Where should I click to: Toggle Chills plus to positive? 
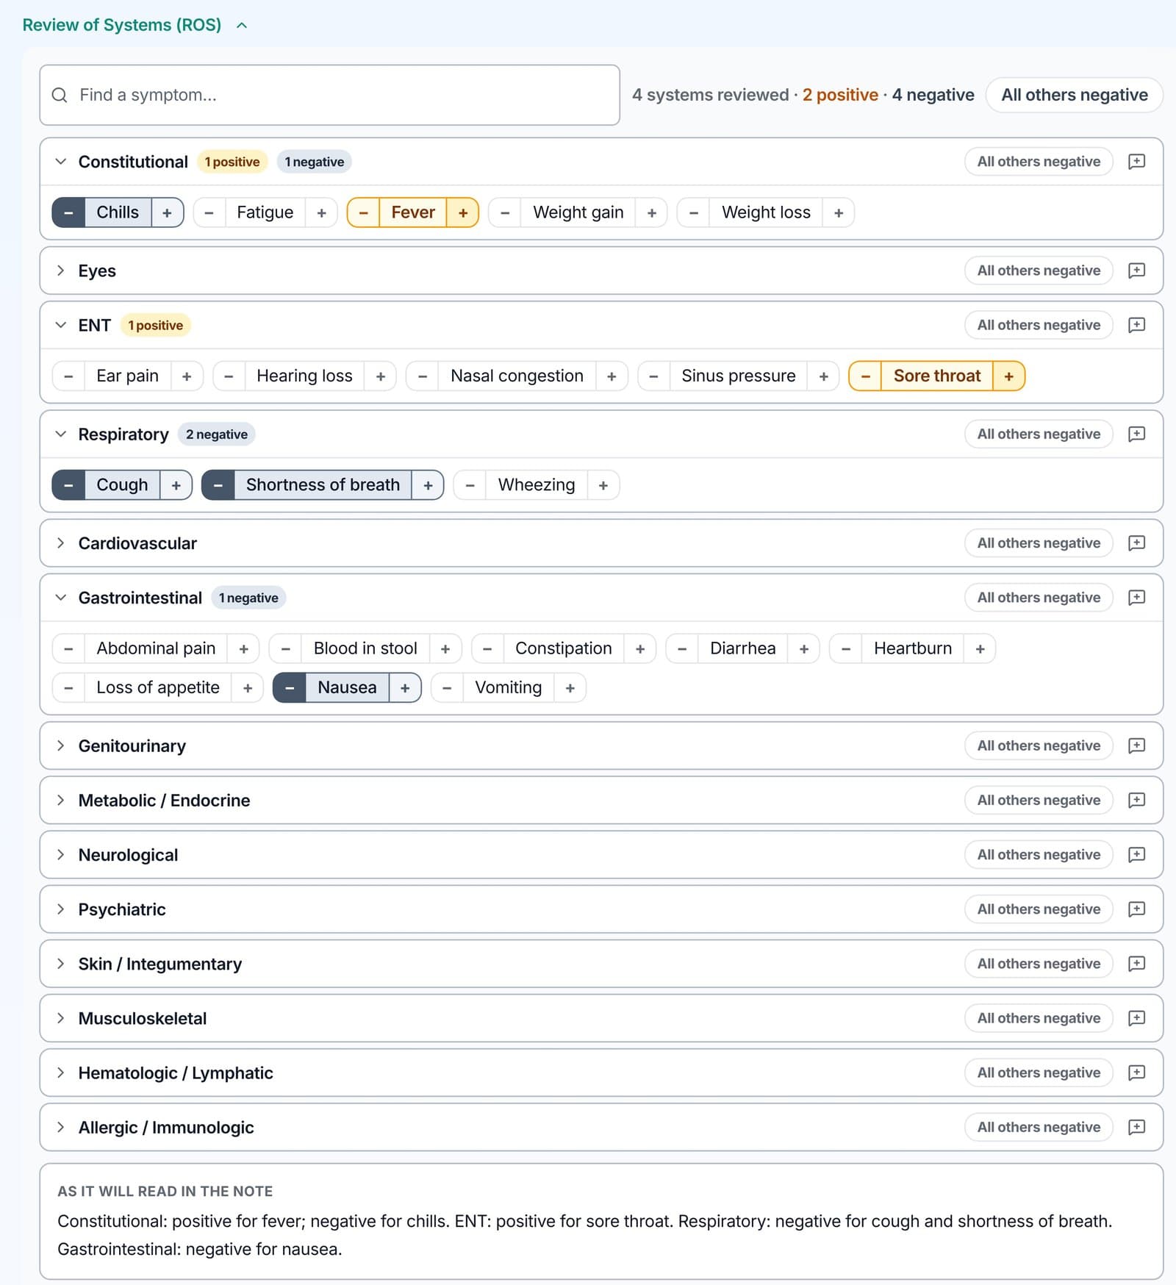[x=168, y=212]
